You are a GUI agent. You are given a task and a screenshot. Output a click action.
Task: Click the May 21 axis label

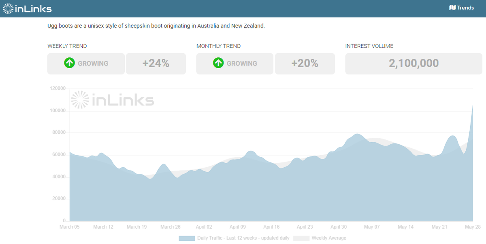439,227
